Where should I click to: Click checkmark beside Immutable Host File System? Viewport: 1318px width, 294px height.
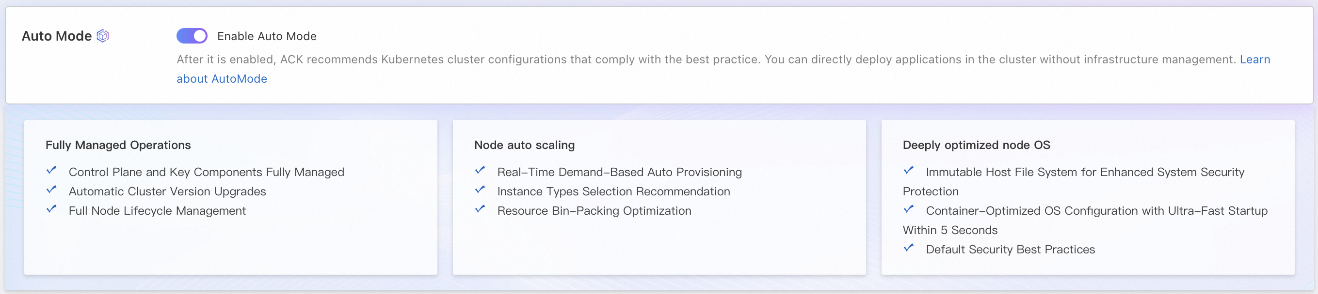pyautogui.click(x=909, y=171)
